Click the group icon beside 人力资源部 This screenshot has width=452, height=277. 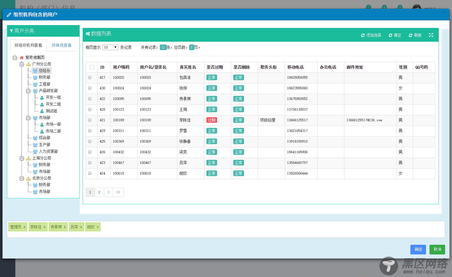click(35, 152)
